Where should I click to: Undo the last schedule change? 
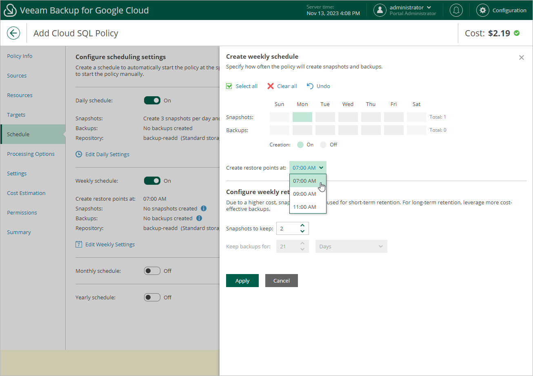318,86
